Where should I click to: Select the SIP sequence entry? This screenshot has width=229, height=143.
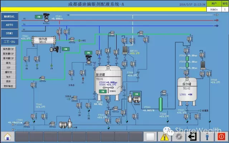pyautogui.click(x=8, y=67)
